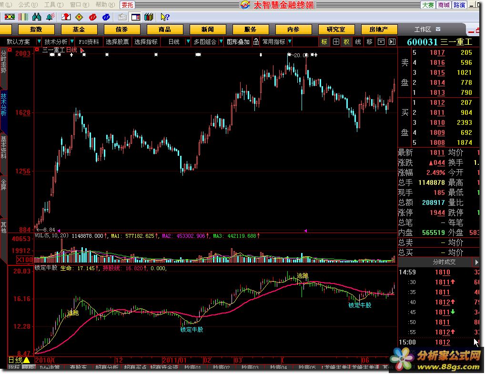Open the 日线 period dropdown arrow
The height and width of the screenshot is (374, 485).
pyautogui.click(x=188, y=41)
